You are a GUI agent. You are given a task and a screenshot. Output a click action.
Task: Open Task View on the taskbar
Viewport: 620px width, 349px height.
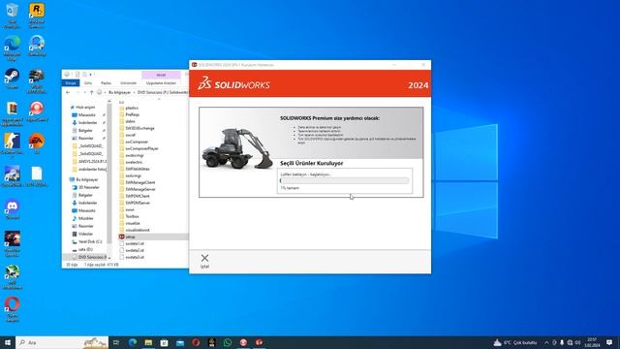pos(116,342)
